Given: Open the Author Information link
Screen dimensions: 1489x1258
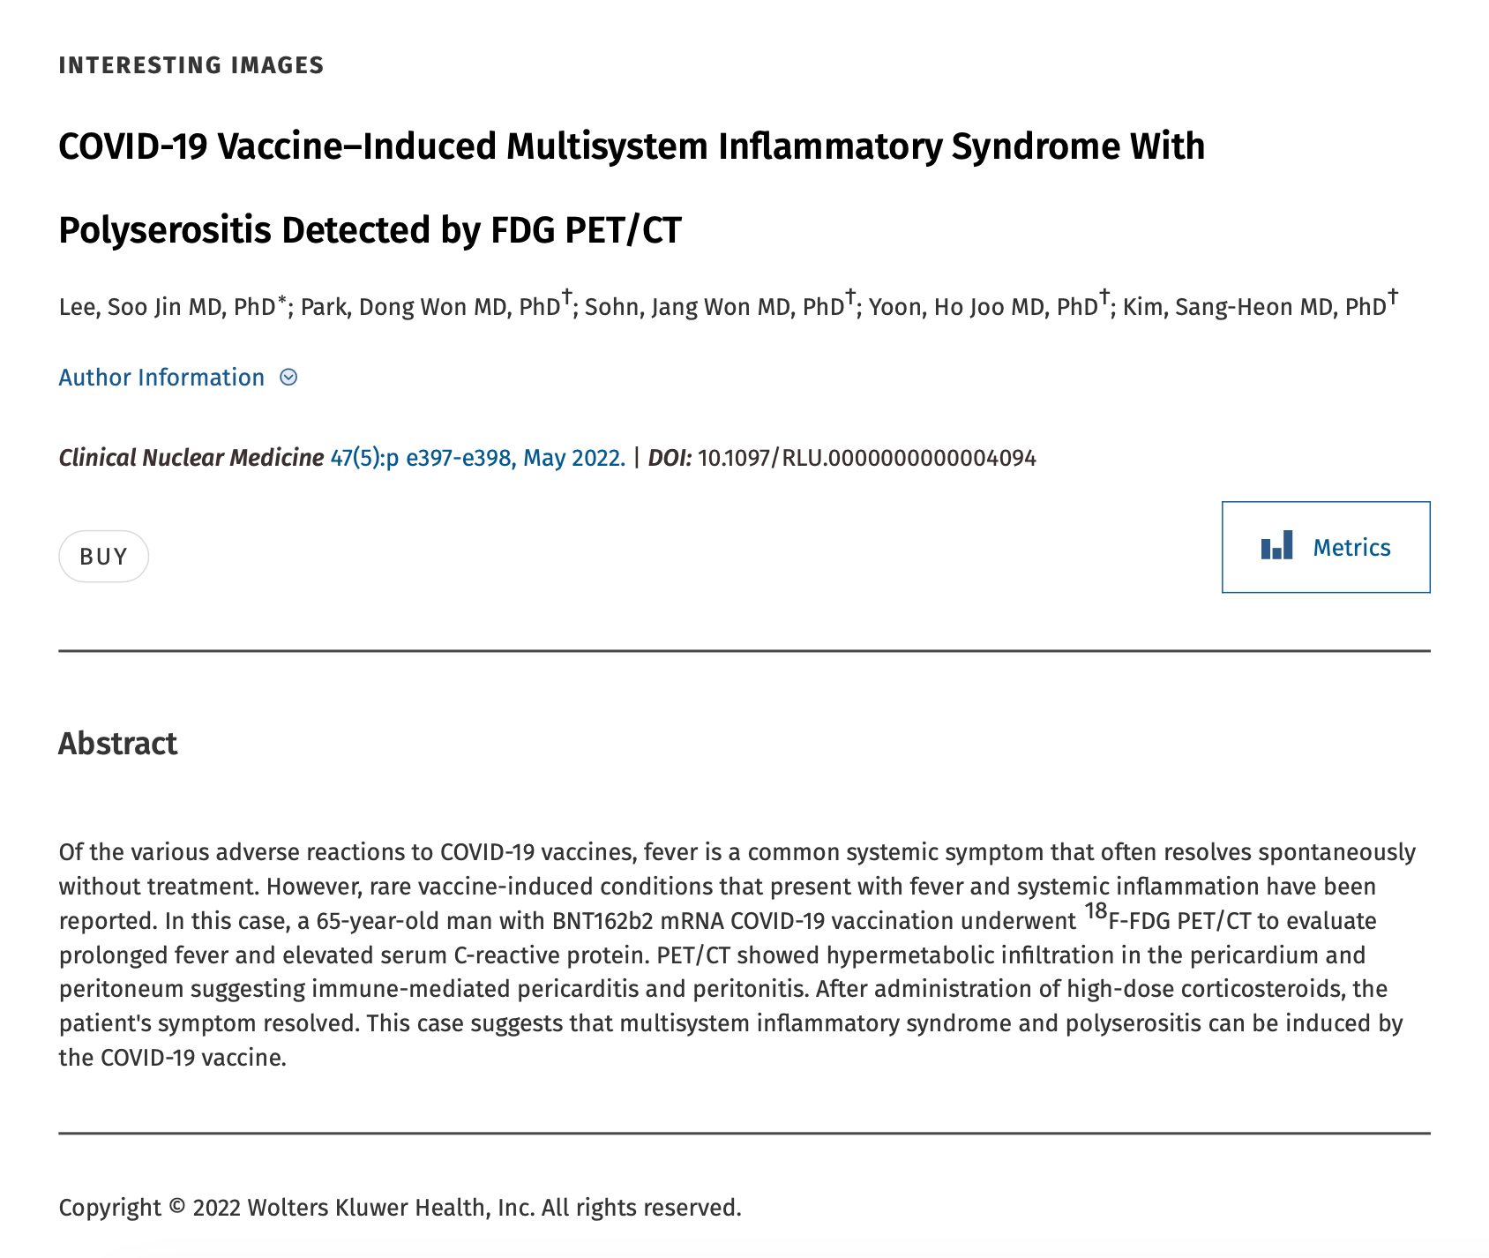Looking at the screenshot, I should [x=161, y=378].
